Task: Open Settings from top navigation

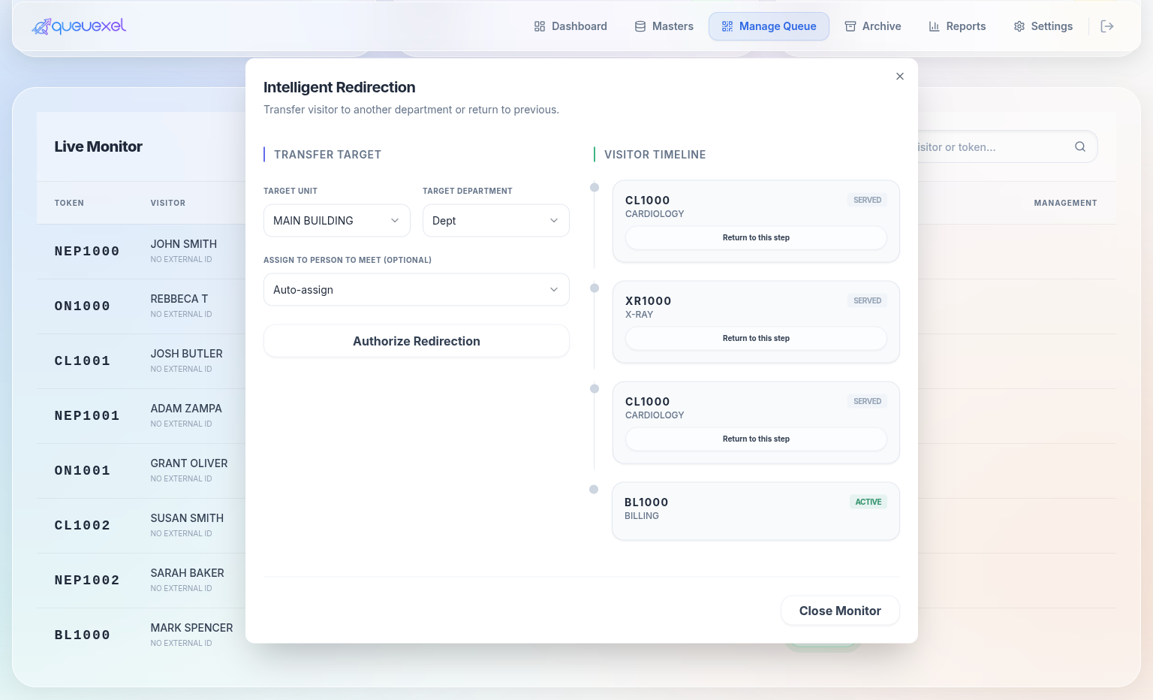Action: 1043,26
